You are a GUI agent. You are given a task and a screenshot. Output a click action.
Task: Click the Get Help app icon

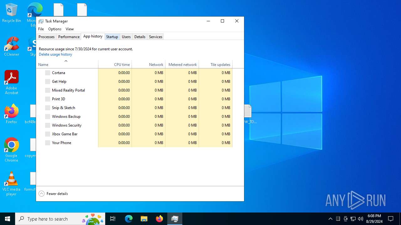click(48, 82)
